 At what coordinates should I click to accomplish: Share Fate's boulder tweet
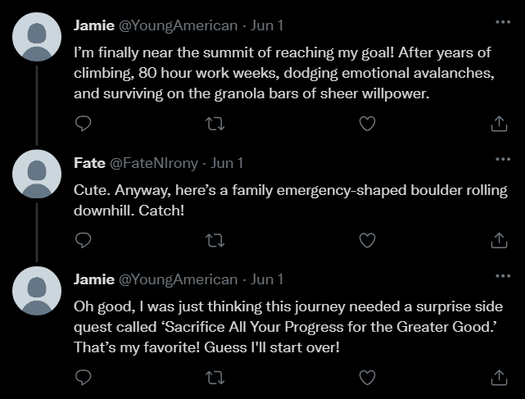tap(499, 240)
